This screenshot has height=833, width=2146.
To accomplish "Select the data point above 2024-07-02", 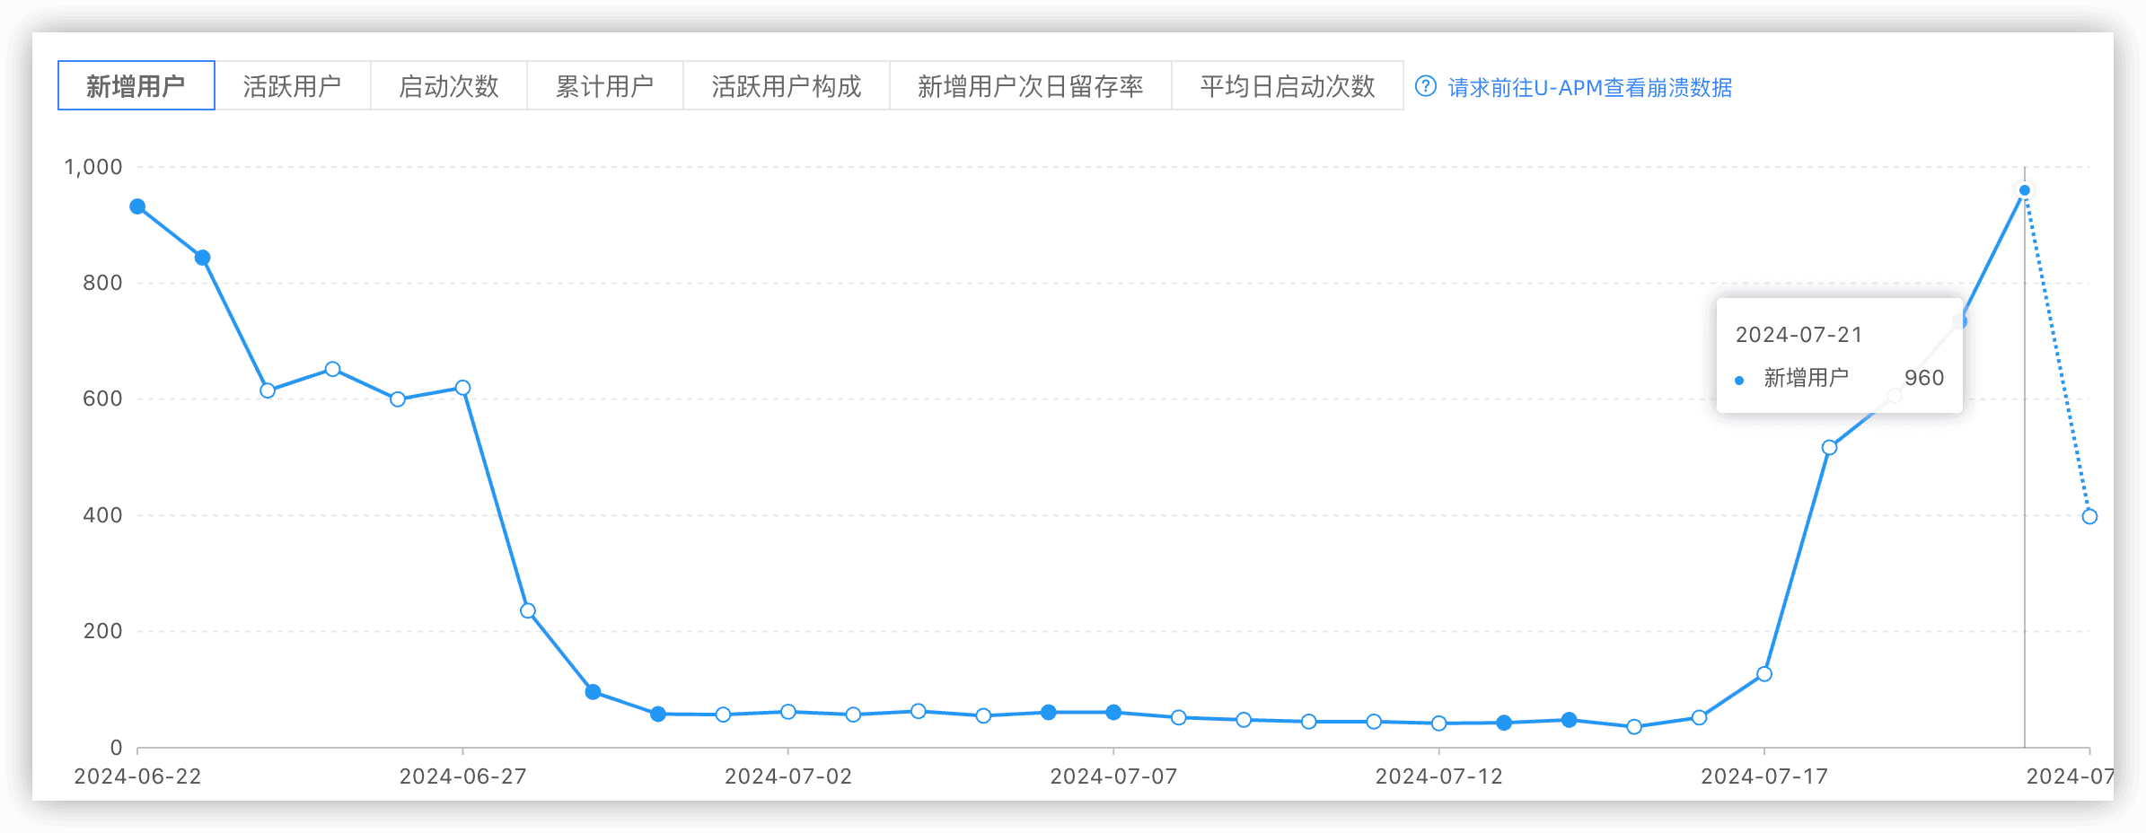I will (788, 712).
